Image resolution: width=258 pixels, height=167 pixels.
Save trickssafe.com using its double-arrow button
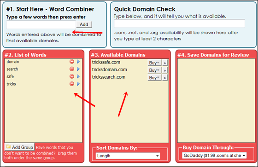[x=165, y=63]
